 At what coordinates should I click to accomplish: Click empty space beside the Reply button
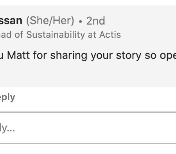pyautogui.click(x=91, y=97)
